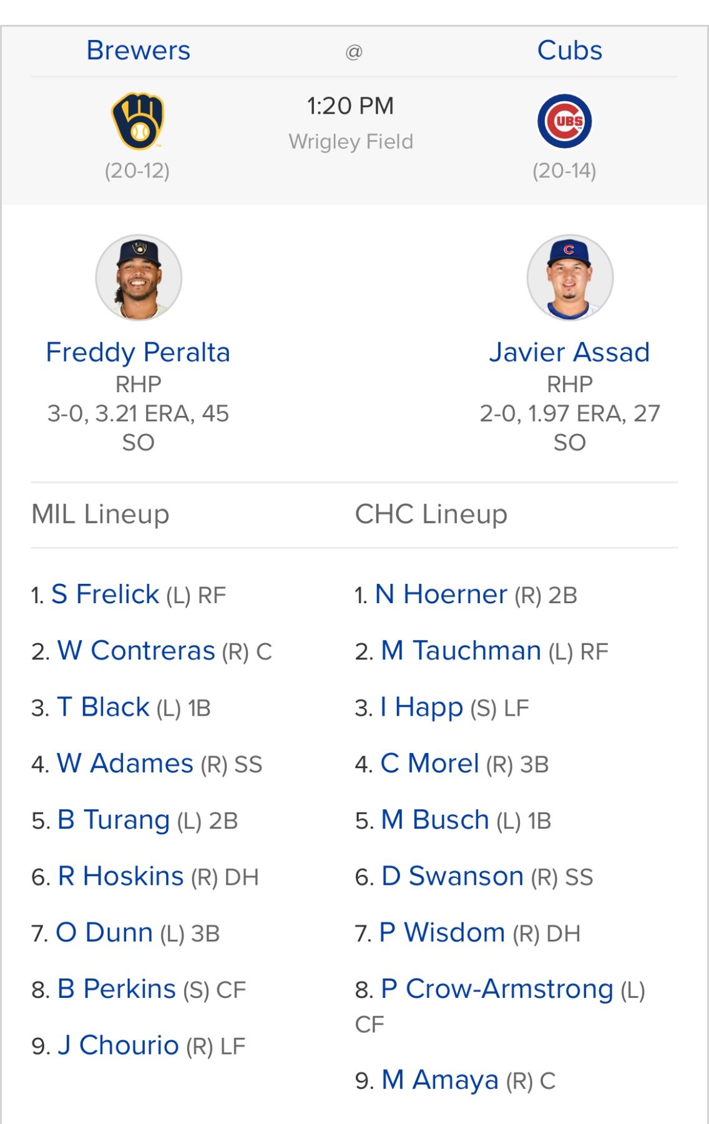Select P Crow-Armstrong in CHC lineup
The height and width of the screenshot is (1124, 709).
click(497, 990)
